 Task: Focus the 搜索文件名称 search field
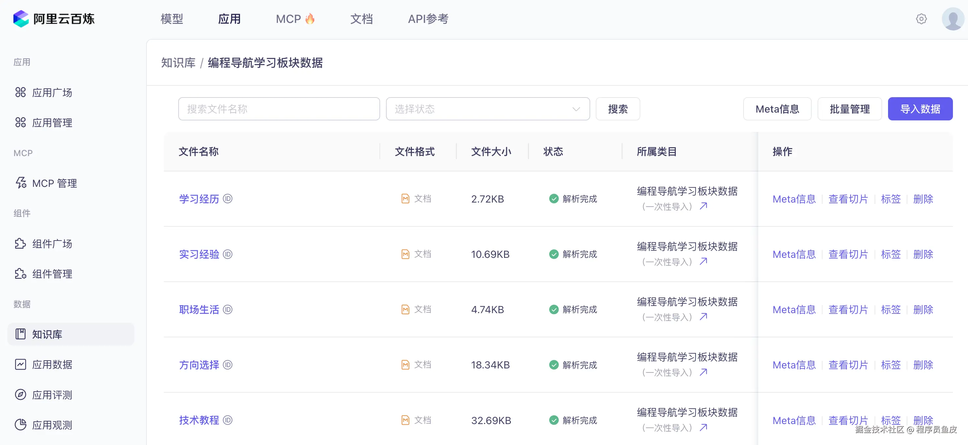tap(279, 109)
